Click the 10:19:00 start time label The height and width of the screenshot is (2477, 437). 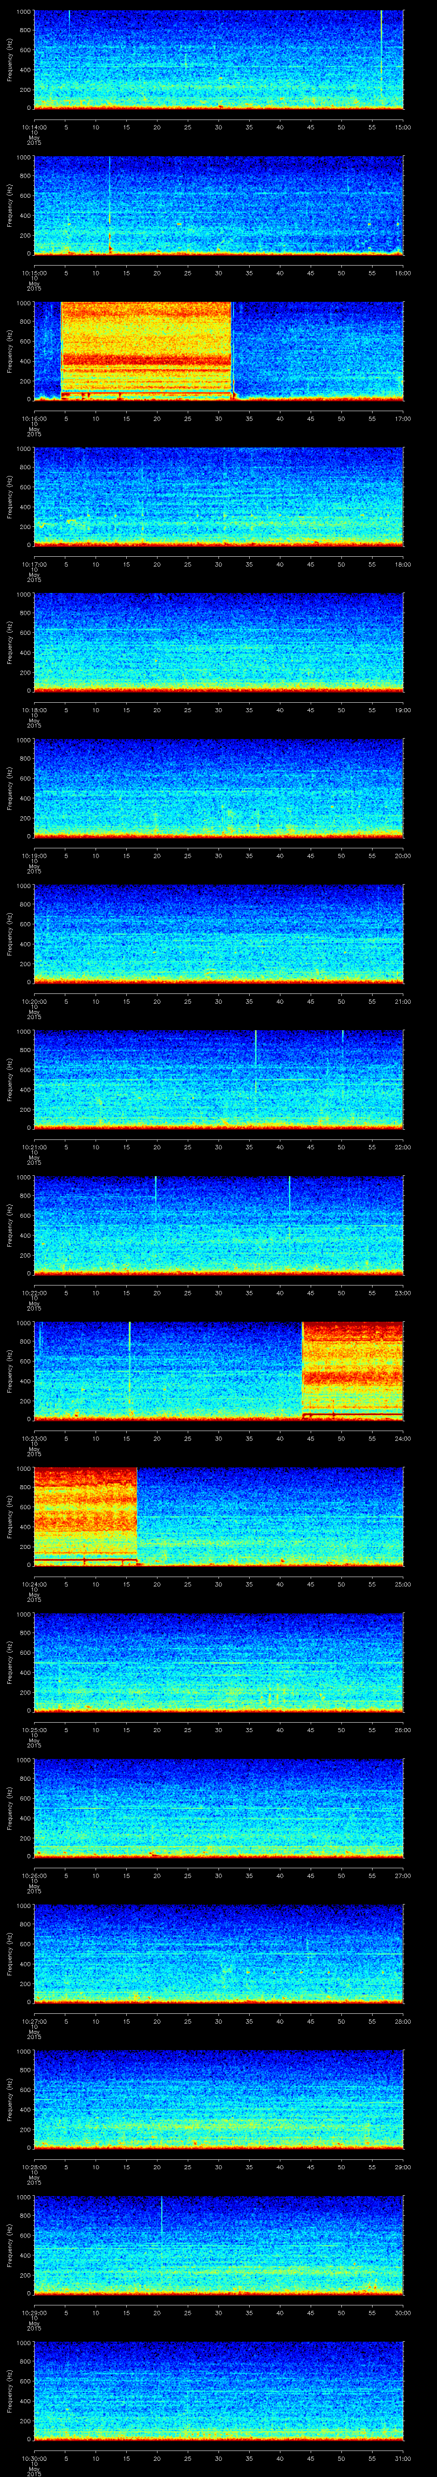click(x=34, y=857)
